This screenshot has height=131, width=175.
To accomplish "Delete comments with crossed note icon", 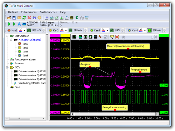I will tap(117, 37).
